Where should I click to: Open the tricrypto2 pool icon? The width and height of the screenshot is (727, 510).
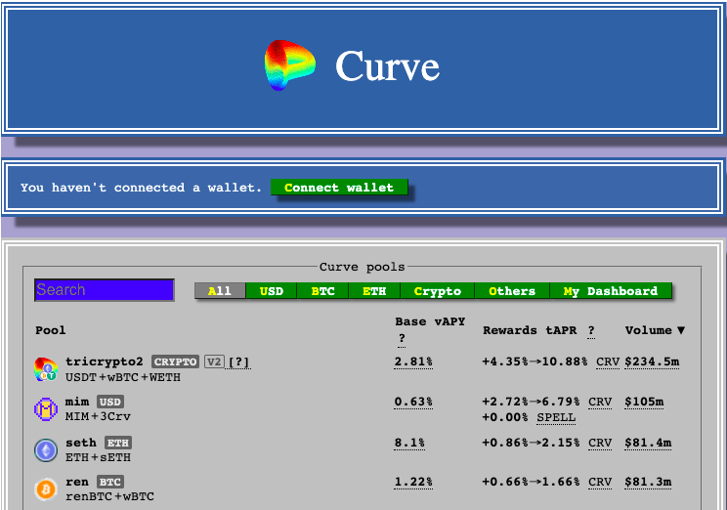[46, 369]
